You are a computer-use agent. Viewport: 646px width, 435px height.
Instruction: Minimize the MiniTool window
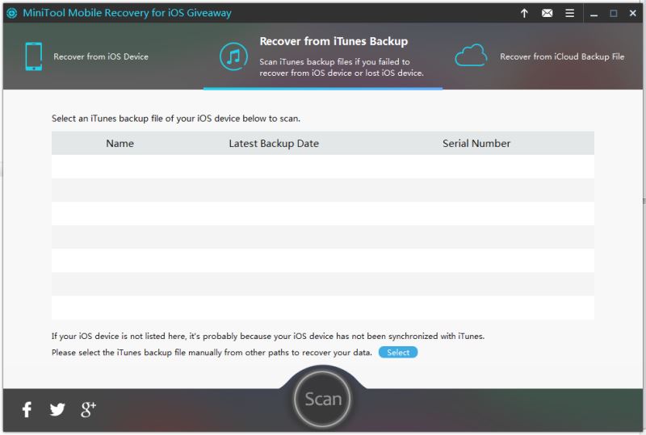tap(594, 15)
